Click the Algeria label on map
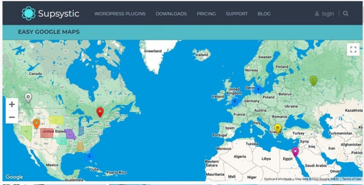 [240, 157]
